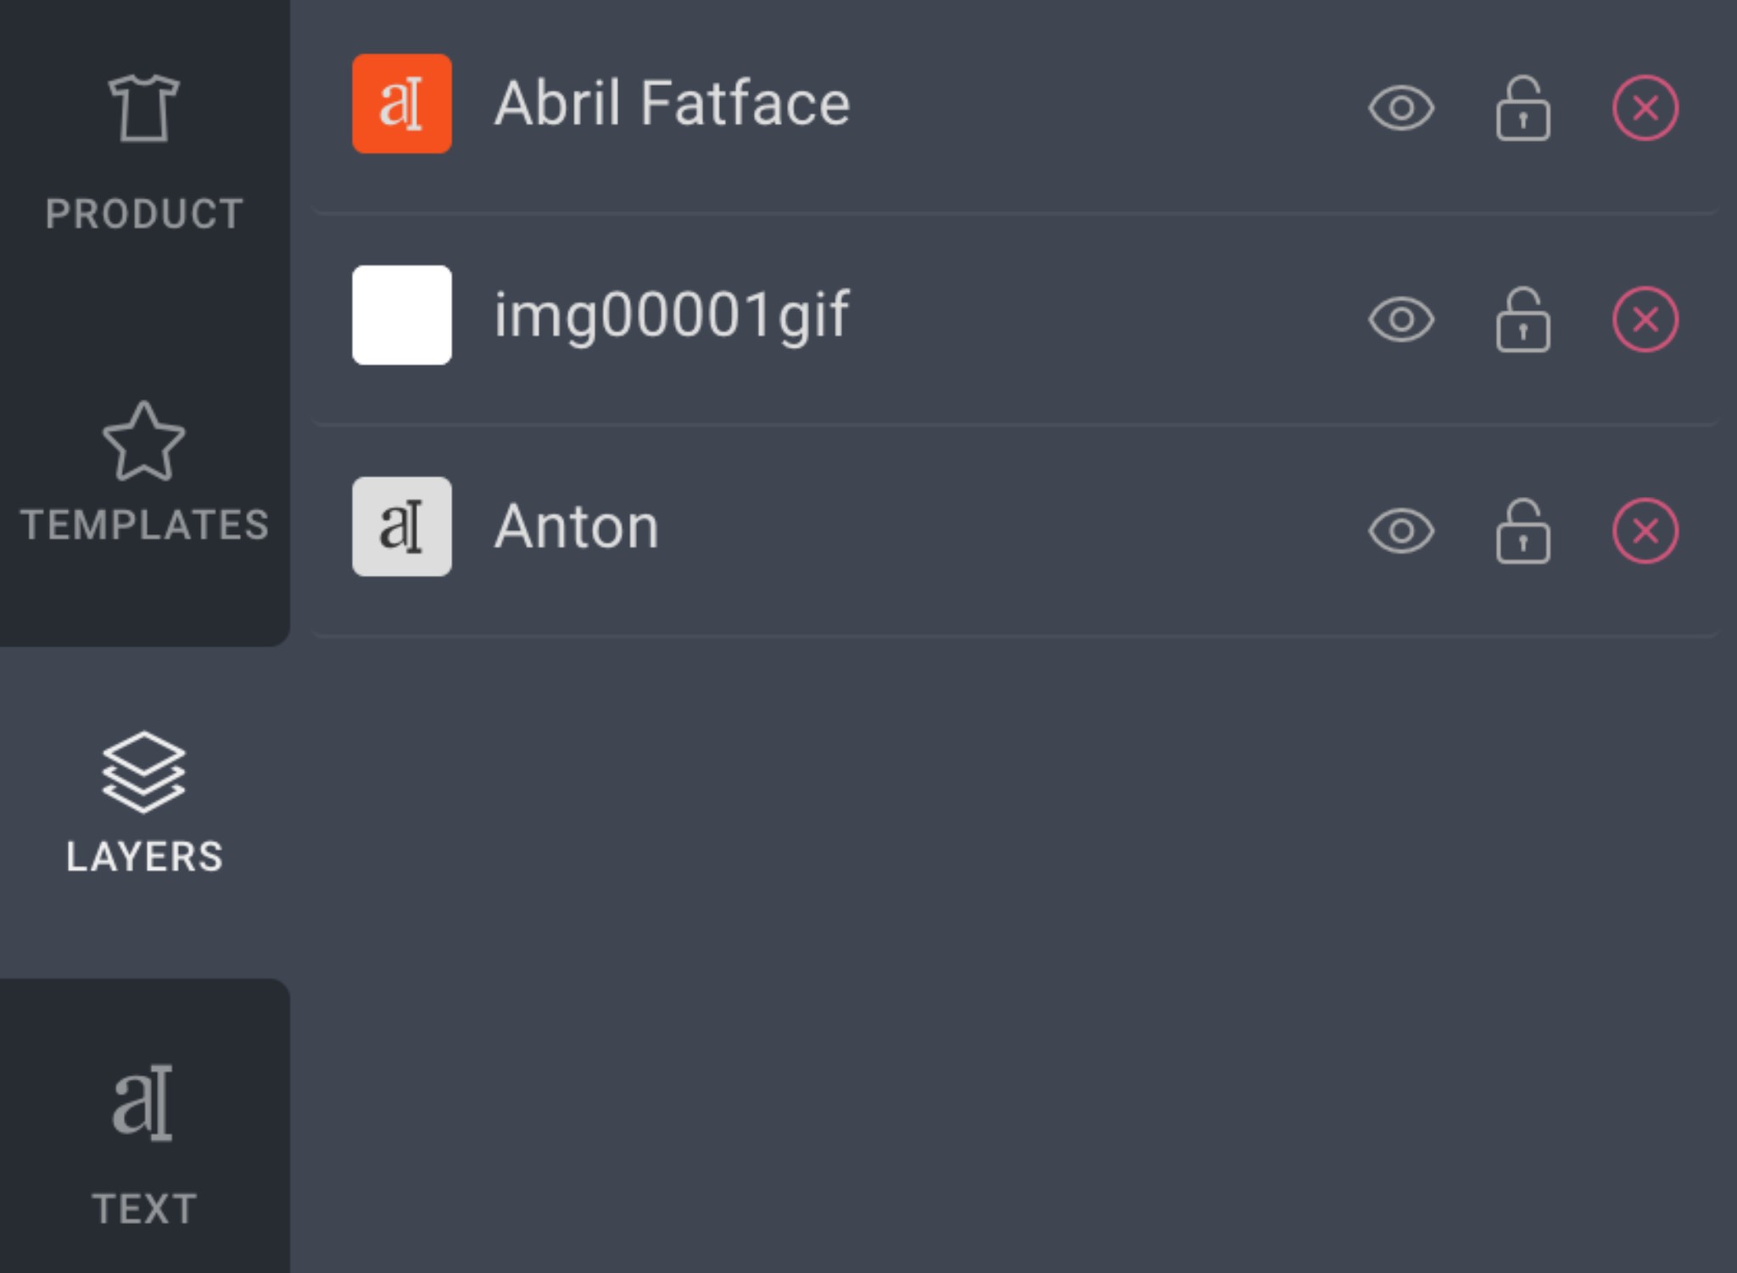This screenshot has width=1737, height=1273.
Task: Lock the img00001gif layer
Action: click(x=1523, y=320)
